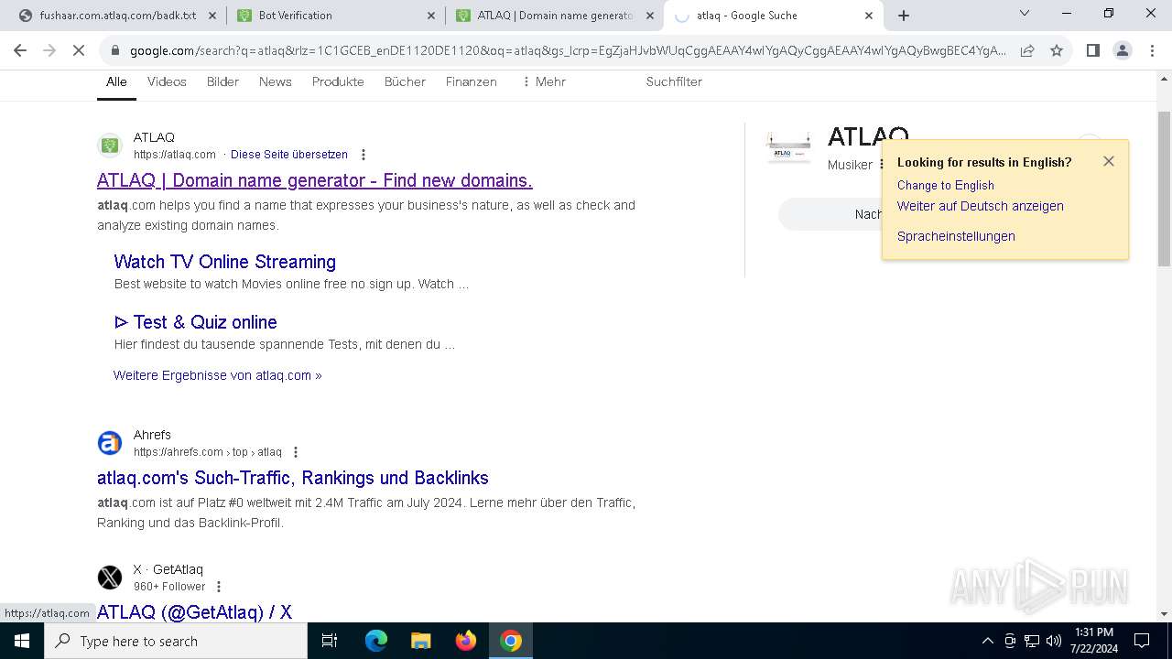View site information lock icon
Image resolution: width=1172 pixels, height=659 pixels.
[x=114, y=51]
